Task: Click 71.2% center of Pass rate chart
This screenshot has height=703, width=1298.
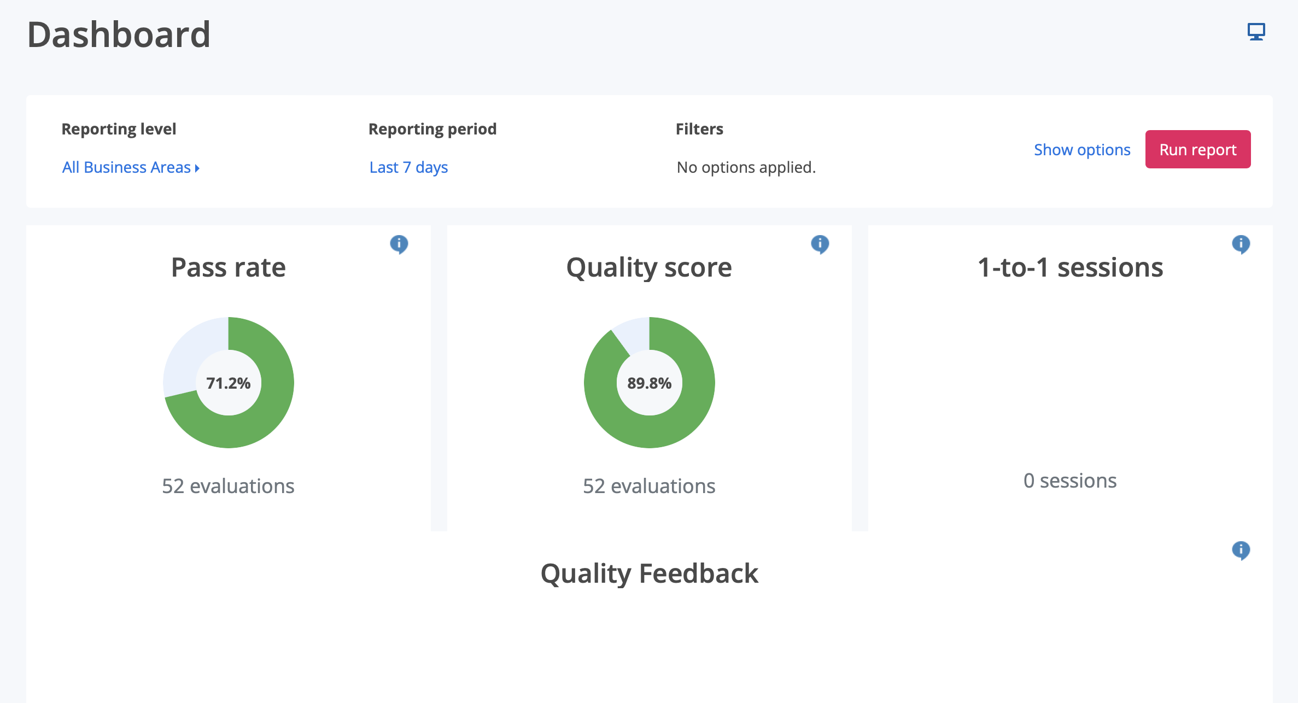Action: click(x=228, y=383)
